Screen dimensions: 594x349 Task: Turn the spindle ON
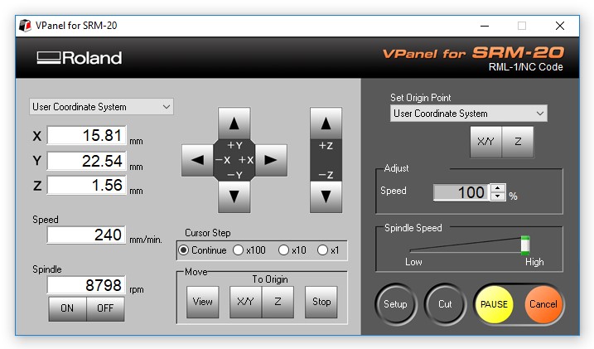(x=67, y=308)
